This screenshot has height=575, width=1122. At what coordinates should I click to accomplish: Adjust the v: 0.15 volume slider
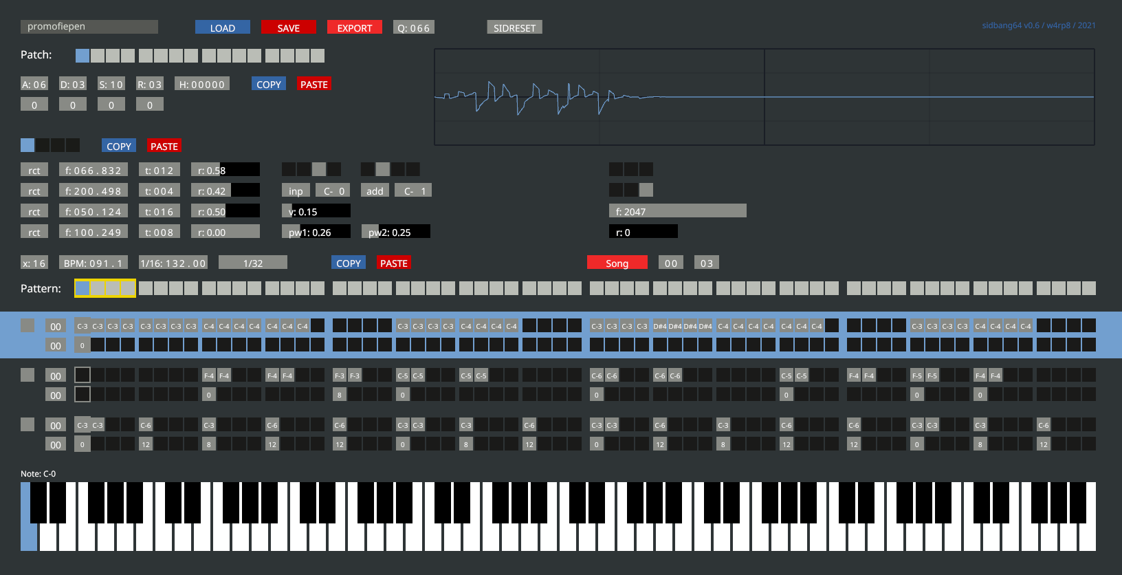click(x=316, y=211)
